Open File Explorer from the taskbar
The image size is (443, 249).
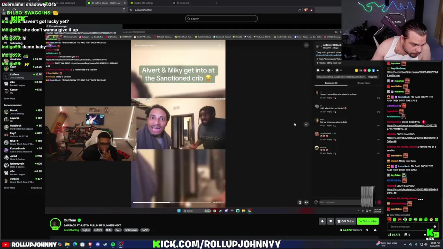[67, 245]
